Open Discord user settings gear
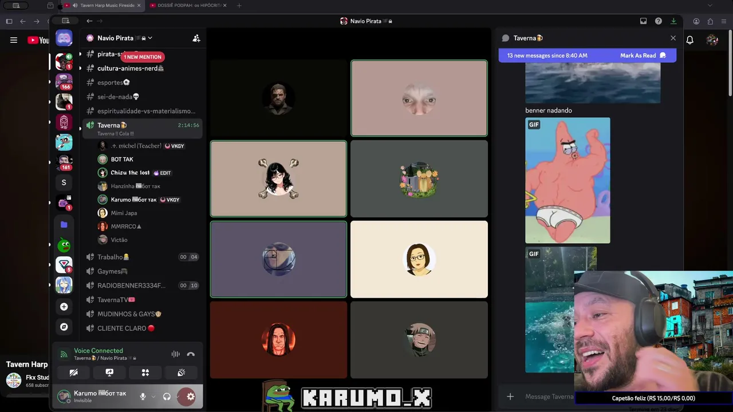The height and width of the screenshot is (412, 733). tap(191, 397)
